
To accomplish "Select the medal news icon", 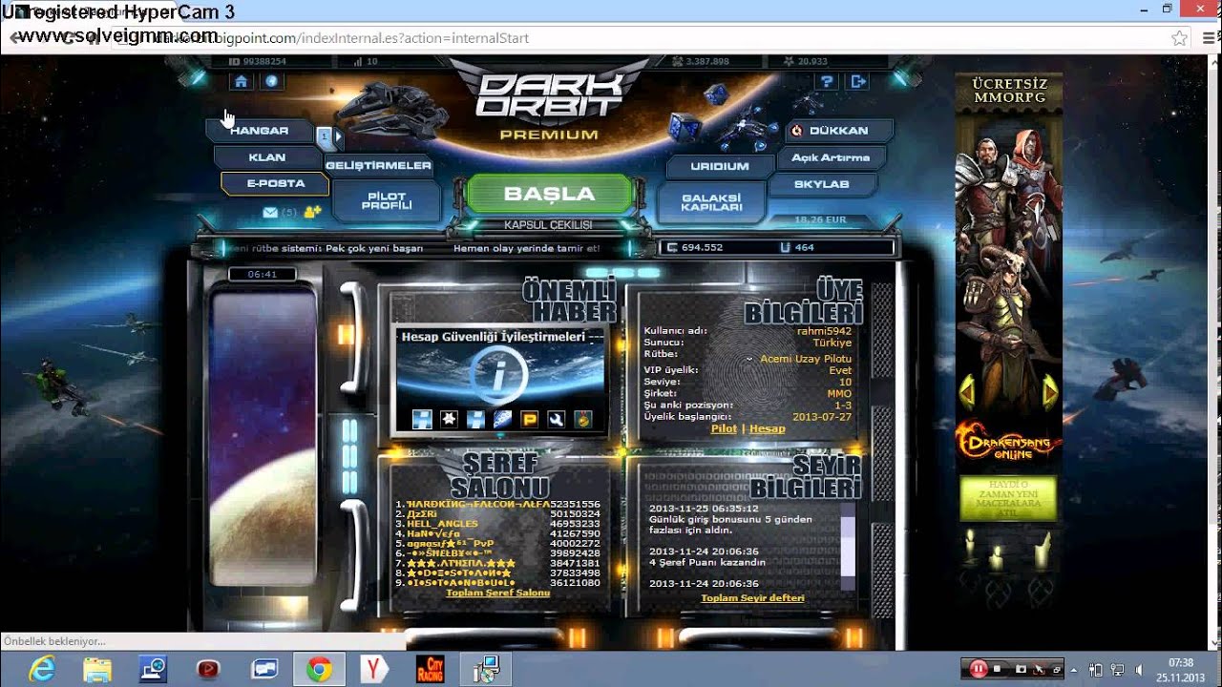I will pos(582,419).
